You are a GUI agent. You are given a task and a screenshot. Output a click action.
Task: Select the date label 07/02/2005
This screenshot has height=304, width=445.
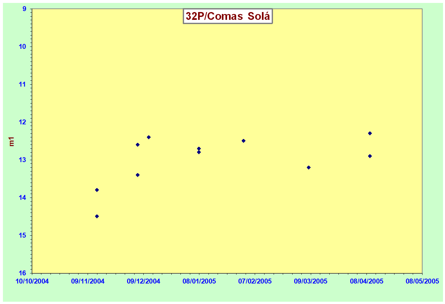(255, 281)
